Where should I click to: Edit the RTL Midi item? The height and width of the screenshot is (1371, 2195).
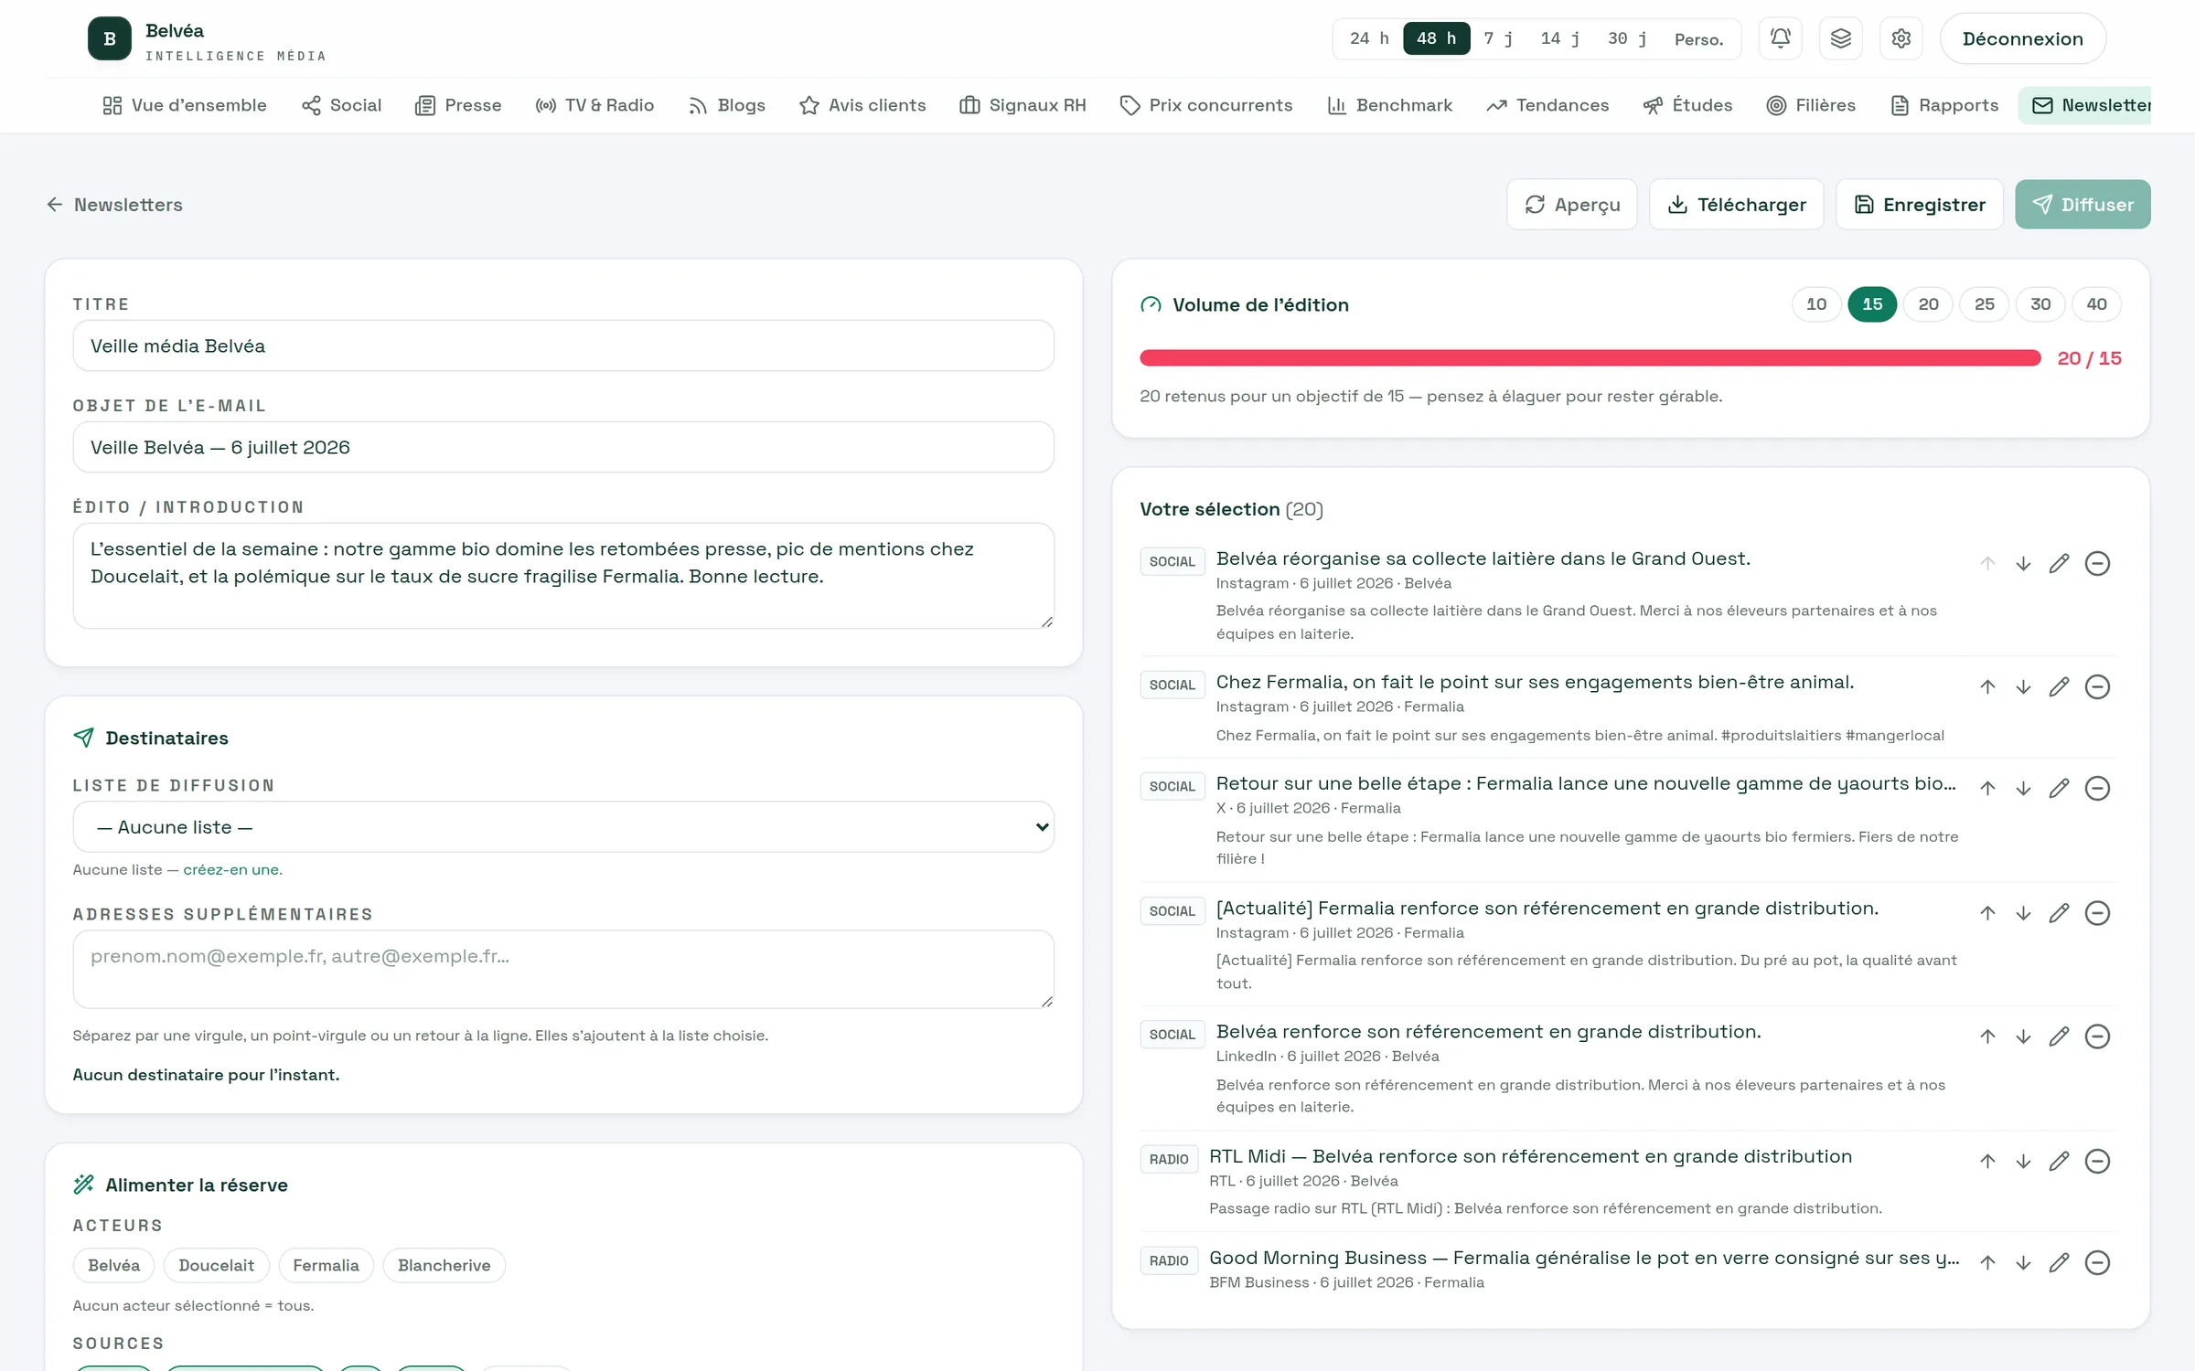(x=2059, y=1162)
